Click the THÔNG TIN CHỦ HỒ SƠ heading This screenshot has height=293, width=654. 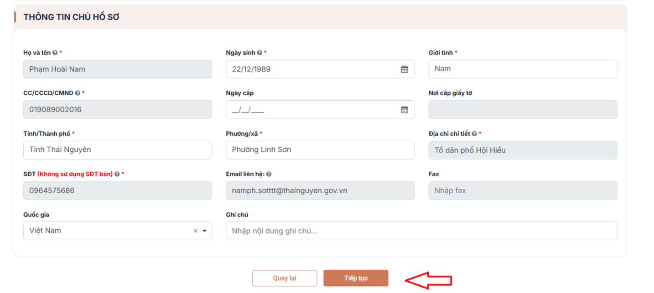(72, 17)
